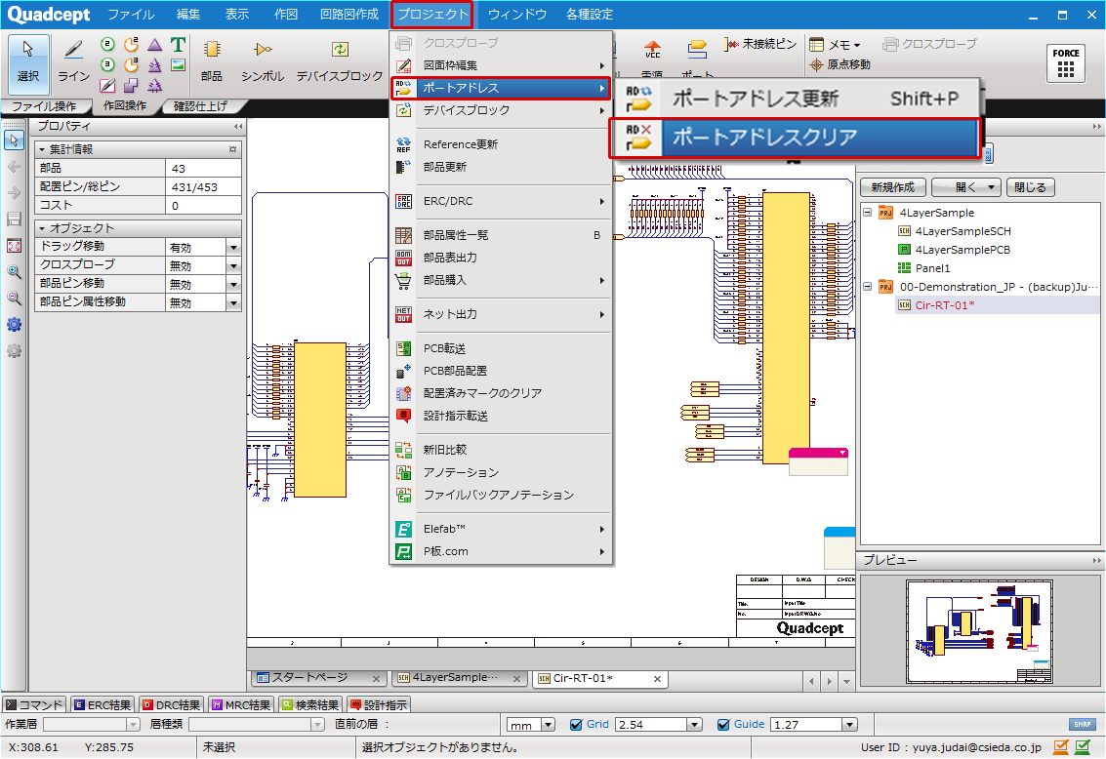Image resolution: width=1106 pixels, height=759 pixels.
Task: Click the fit-to-view icon in left sidebar
Action: pyautogui.click(x=14, y=245)
